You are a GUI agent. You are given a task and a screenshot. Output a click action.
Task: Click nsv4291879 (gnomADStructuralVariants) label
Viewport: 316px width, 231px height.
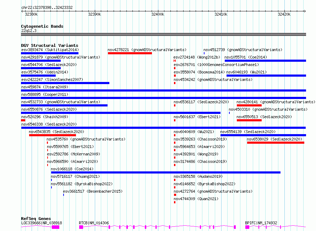(61, 57)
